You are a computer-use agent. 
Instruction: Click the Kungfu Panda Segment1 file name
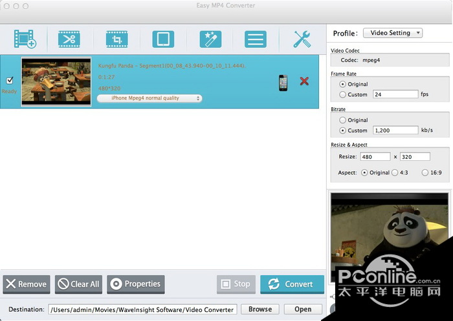pyautogui.click(x=172, y=66)
